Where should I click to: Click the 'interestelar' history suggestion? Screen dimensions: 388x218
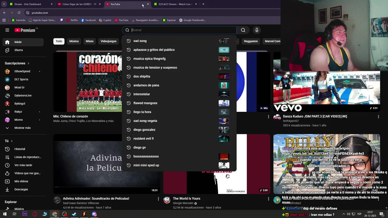click(179, 94)
